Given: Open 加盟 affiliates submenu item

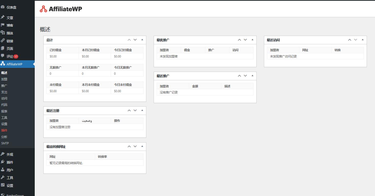Looking at the screenshot, I should (4, 79).
